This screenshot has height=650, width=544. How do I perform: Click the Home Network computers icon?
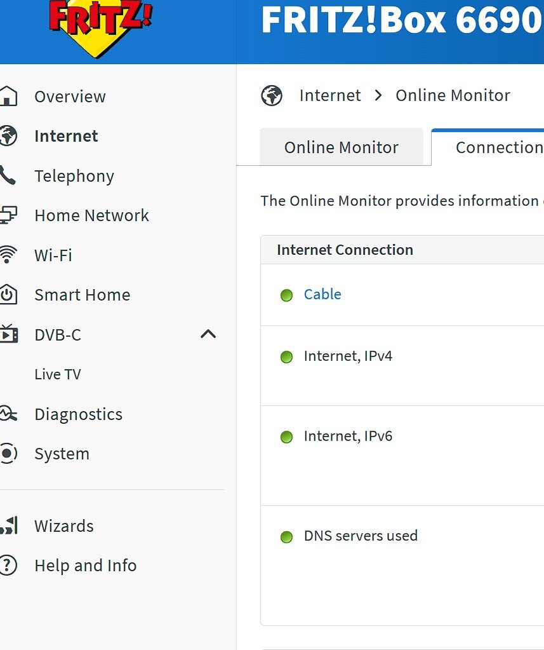pos(8,215)
